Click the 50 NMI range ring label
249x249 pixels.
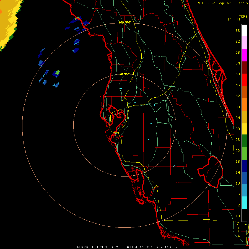pos(124,74)
